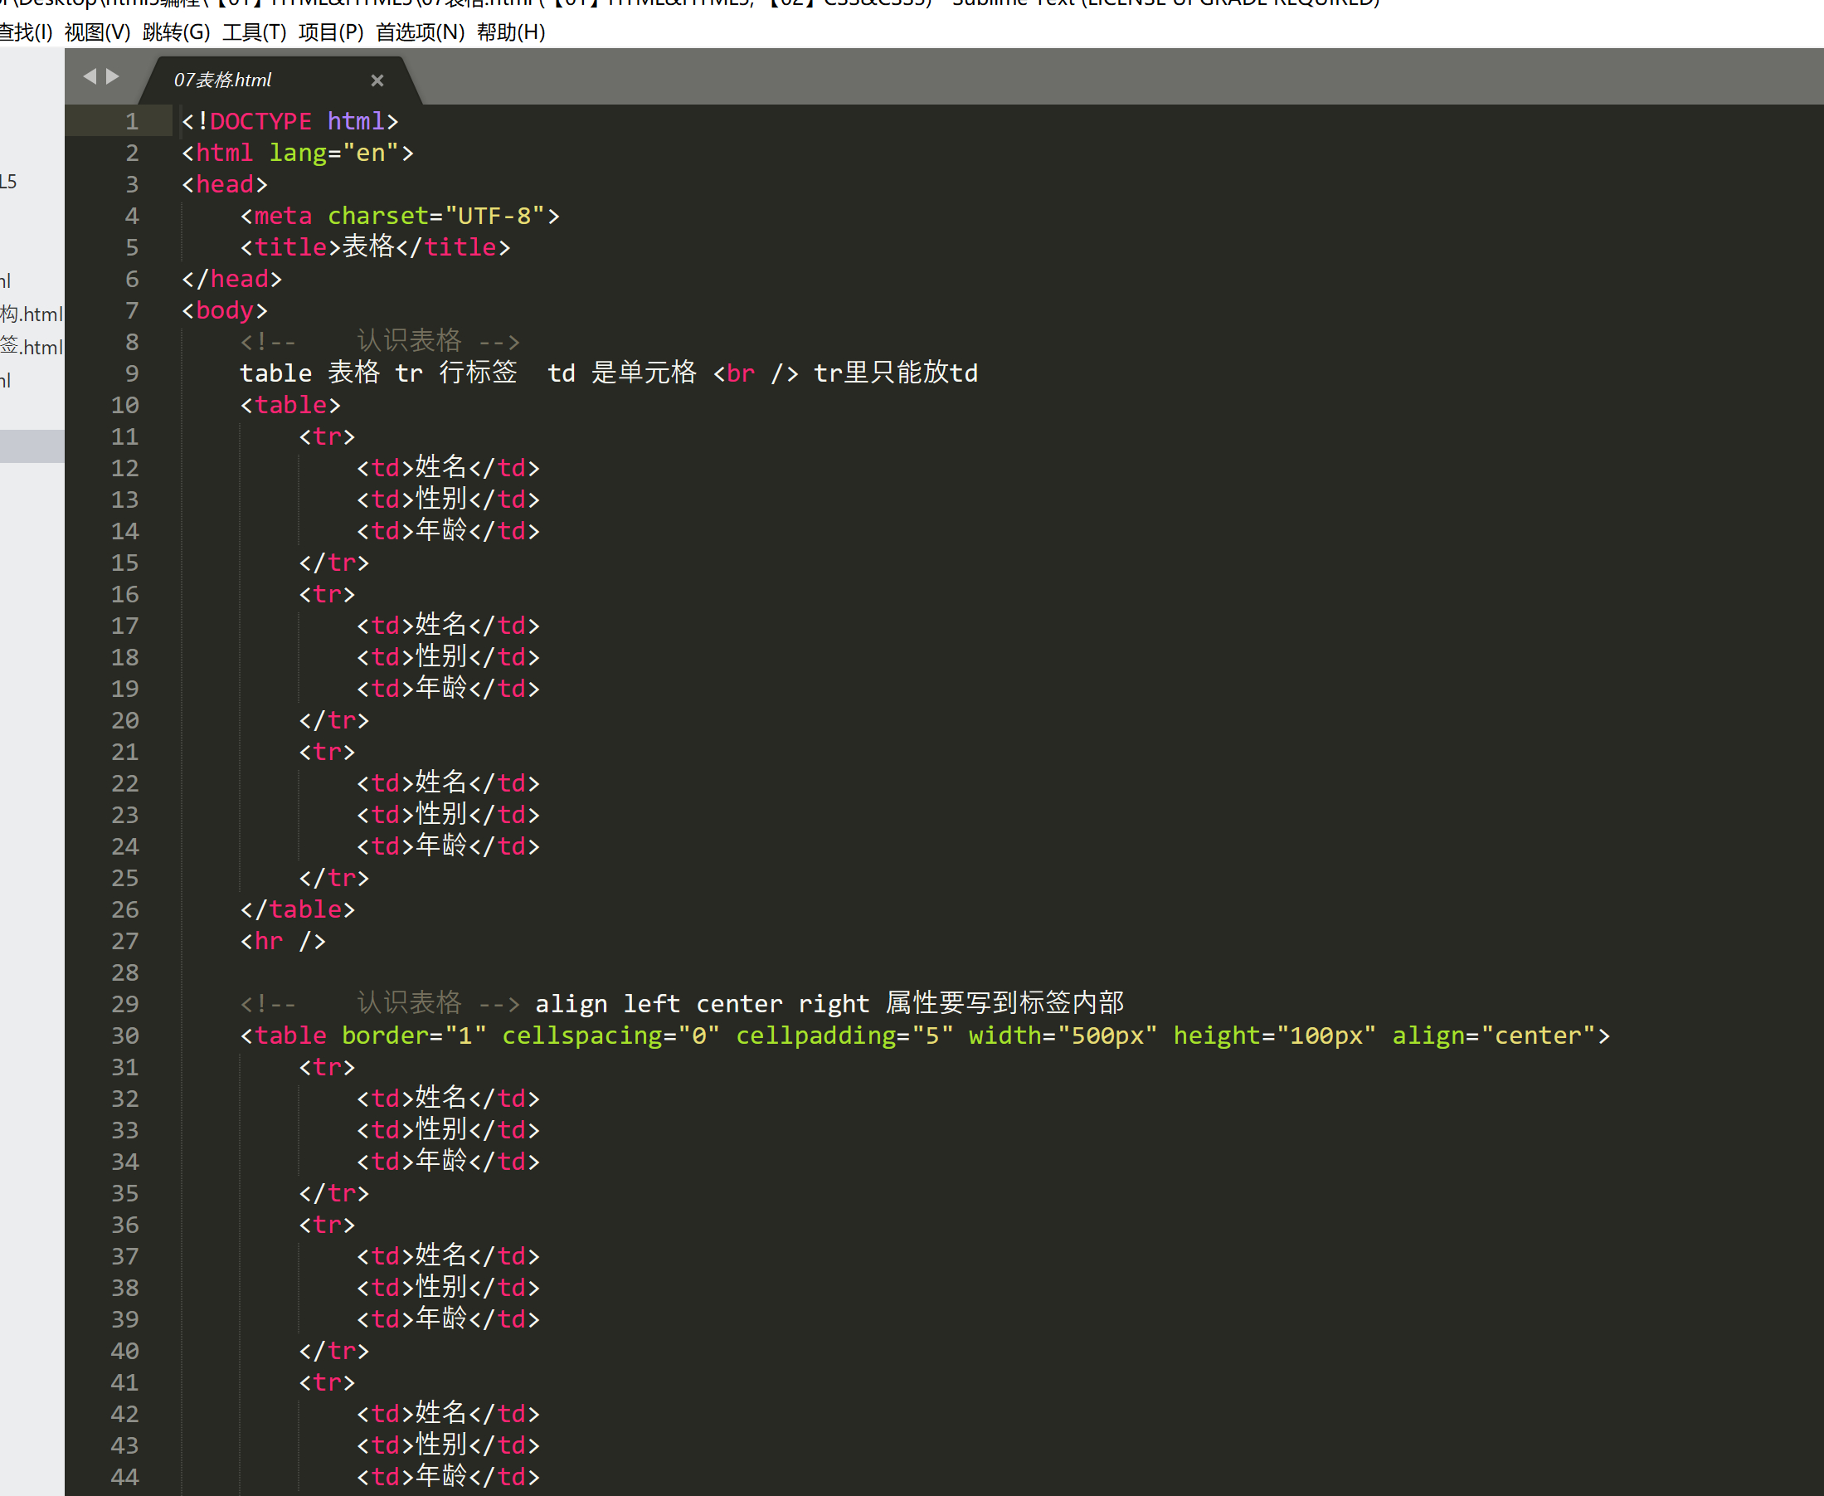This screenshot has width=1824, height=1496.
Task: Click line number 30 in the gutter
Action: coord(125,1036)
